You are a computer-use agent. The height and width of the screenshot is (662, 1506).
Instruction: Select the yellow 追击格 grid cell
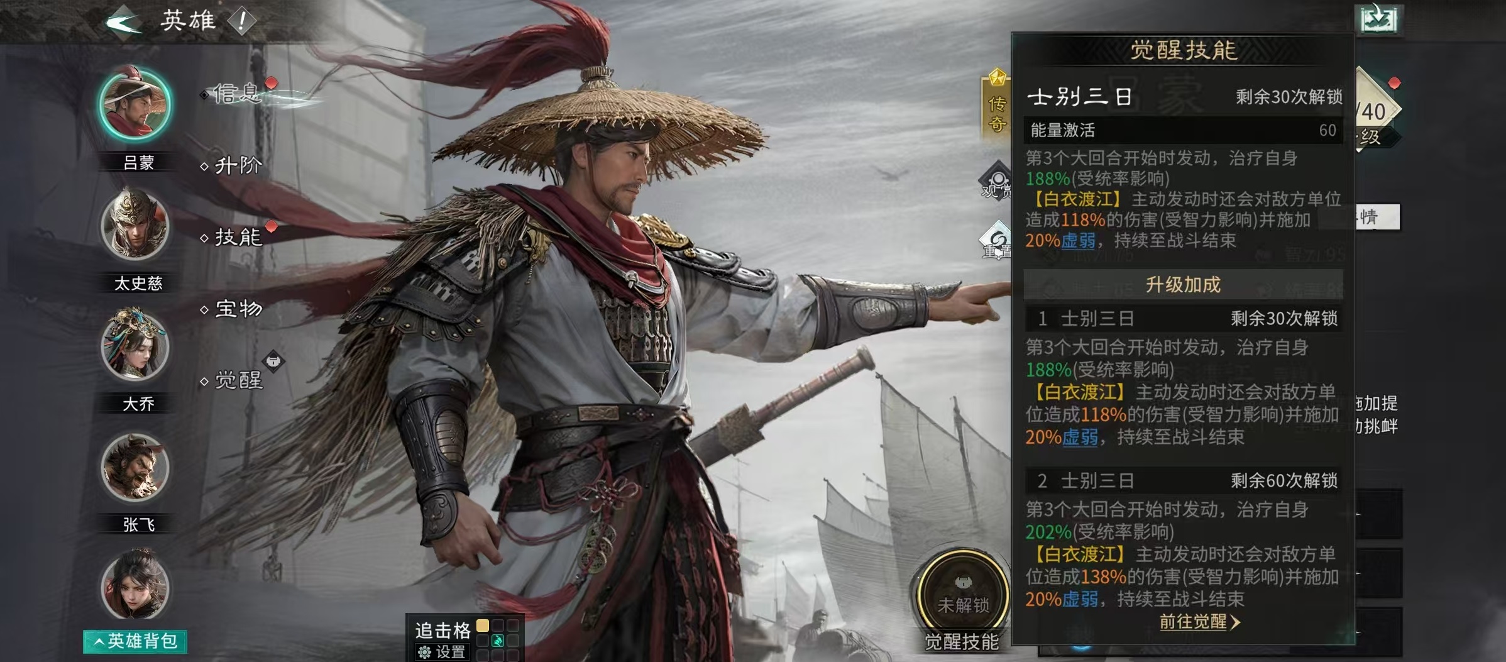[x=483, y=626]
